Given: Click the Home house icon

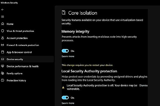Looking at the screenshot, I should 2,24.
